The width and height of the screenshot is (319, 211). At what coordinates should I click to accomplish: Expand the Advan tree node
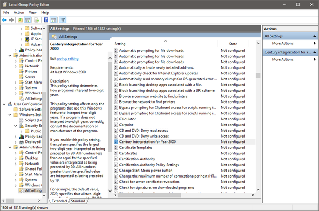22,45
